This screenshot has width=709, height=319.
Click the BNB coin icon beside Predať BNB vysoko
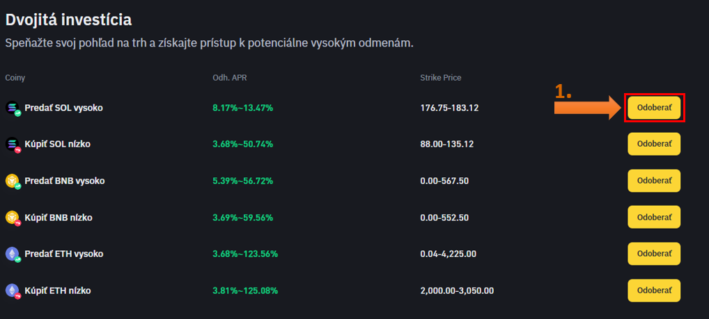pos(13,181)
